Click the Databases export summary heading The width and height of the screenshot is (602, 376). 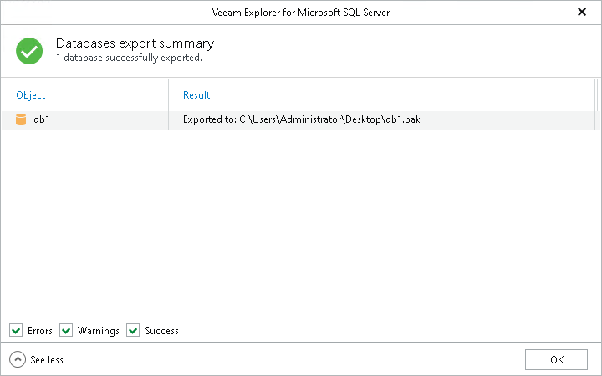point(135,43)
